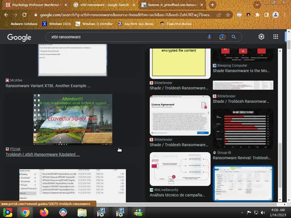The width and height of the screenshot is (291, 218).
Task: Open File Explorer folder in taskbar
Action: tap(82, 212)
